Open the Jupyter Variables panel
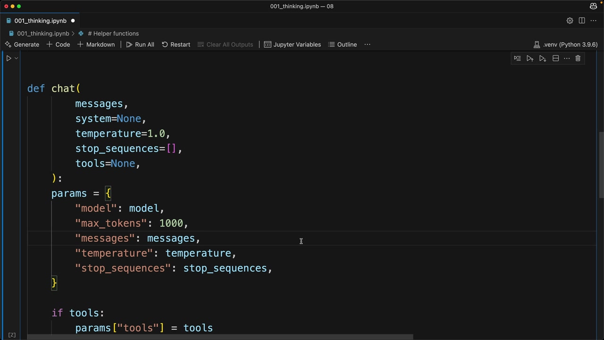 pyautogui.click(x=293, y=44)
